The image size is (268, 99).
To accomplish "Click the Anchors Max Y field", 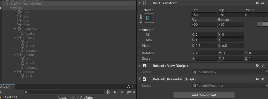I will [232, 40].
